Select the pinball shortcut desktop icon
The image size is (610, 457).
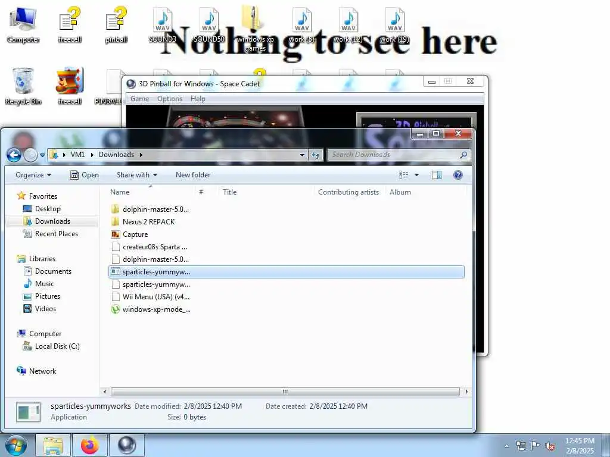[x=116, y=24]
